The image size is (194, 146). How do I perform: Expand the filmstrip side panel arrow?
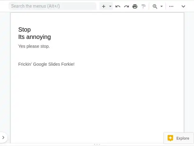tap(3, 137)
